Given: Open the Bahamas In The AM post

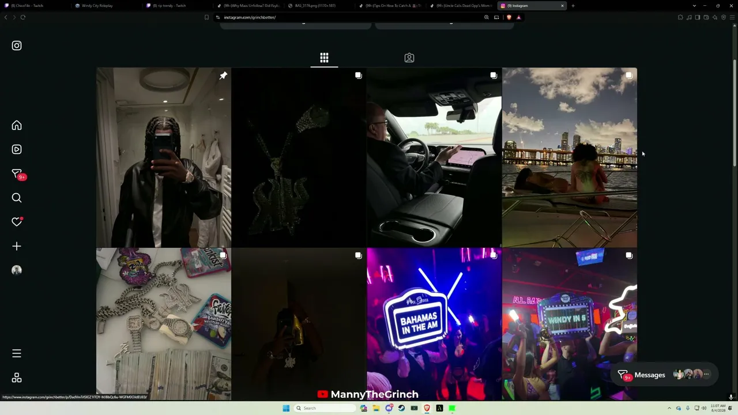Looking at the screenshot, I should point(434,324).
